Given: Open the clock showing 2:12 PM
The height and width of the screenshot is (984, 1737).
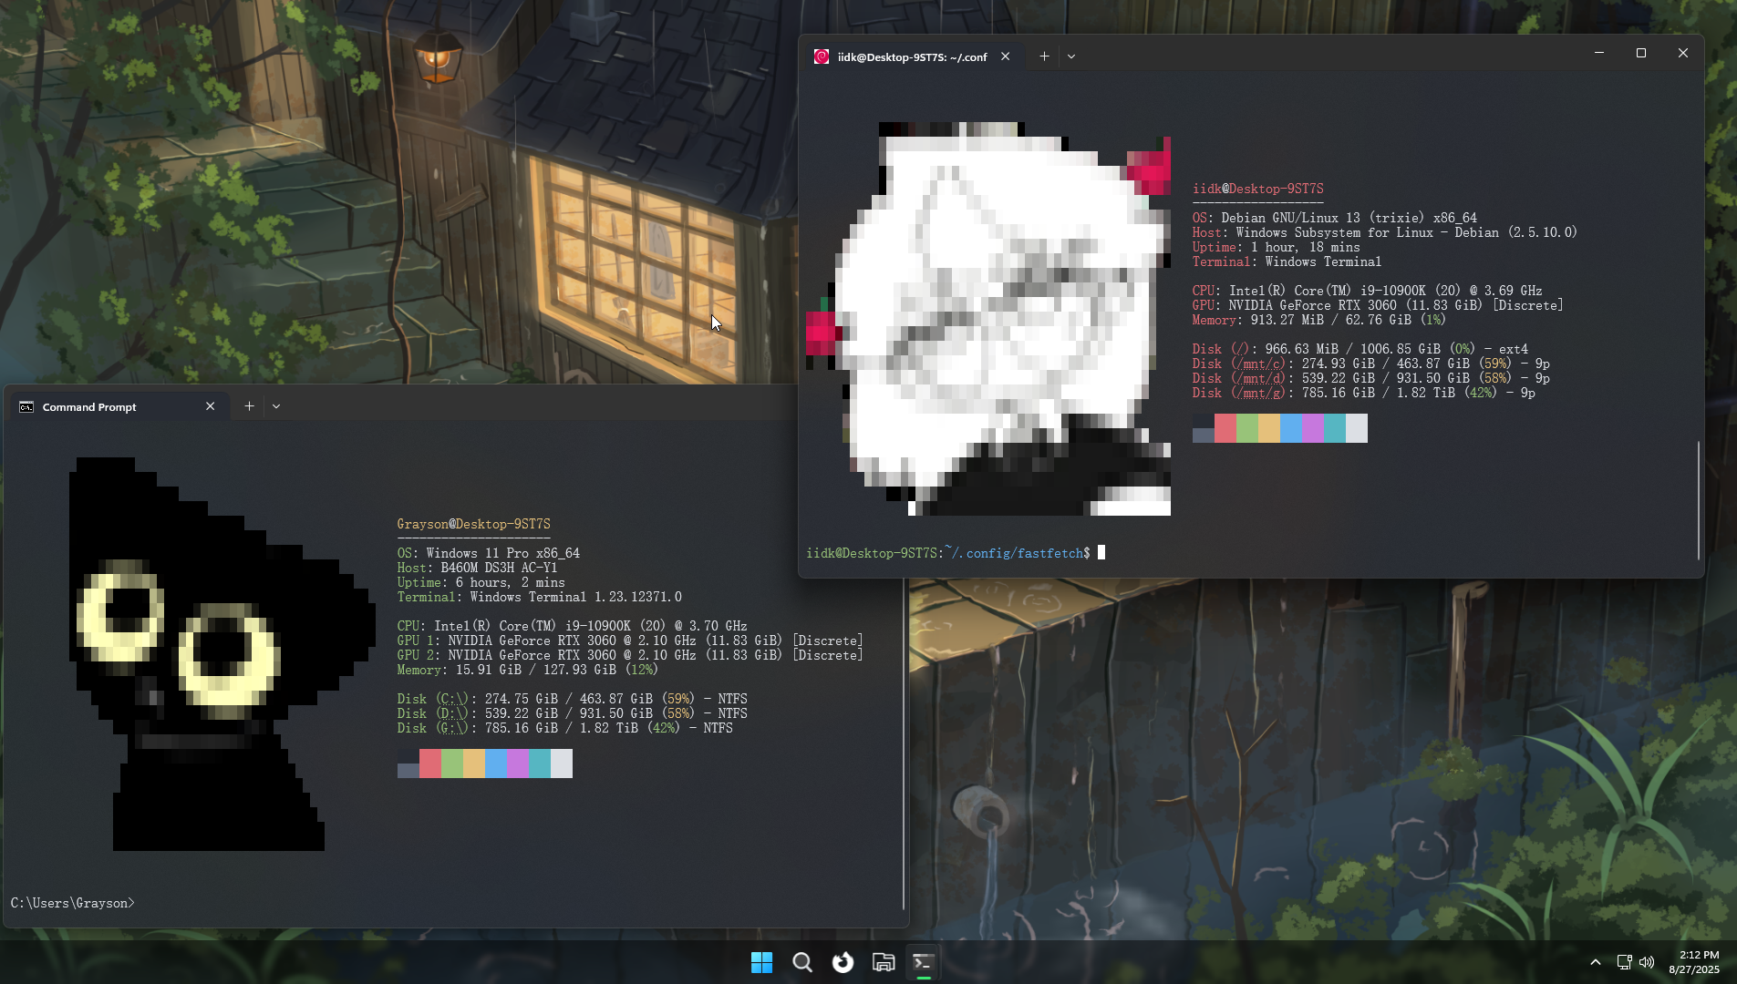Looking at the screenshot, I should (x=1694, y=962).
